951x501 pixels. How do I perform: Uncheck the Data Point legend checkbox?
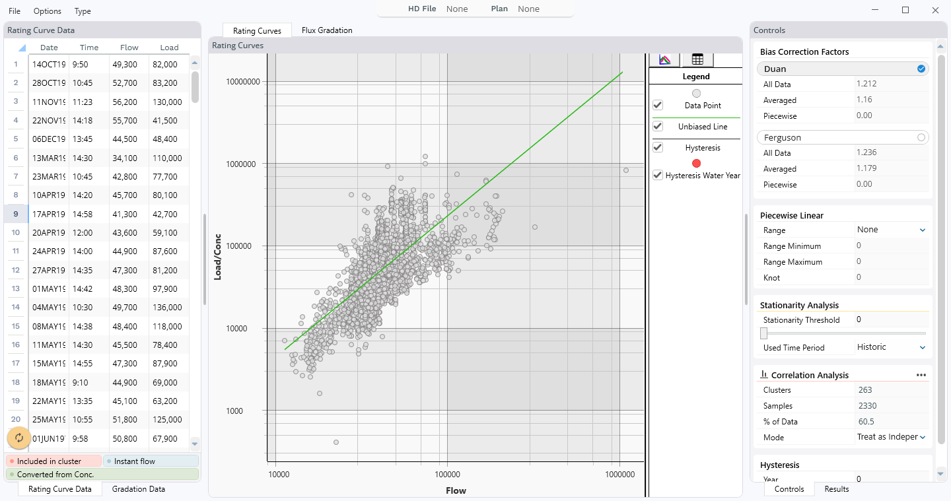pos(658,105)
